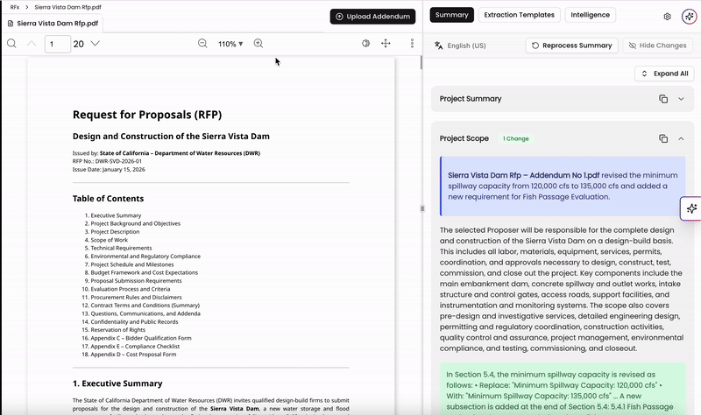
Task: Zoom out using the minus magnifier icon
Action: tap(202, 43)
